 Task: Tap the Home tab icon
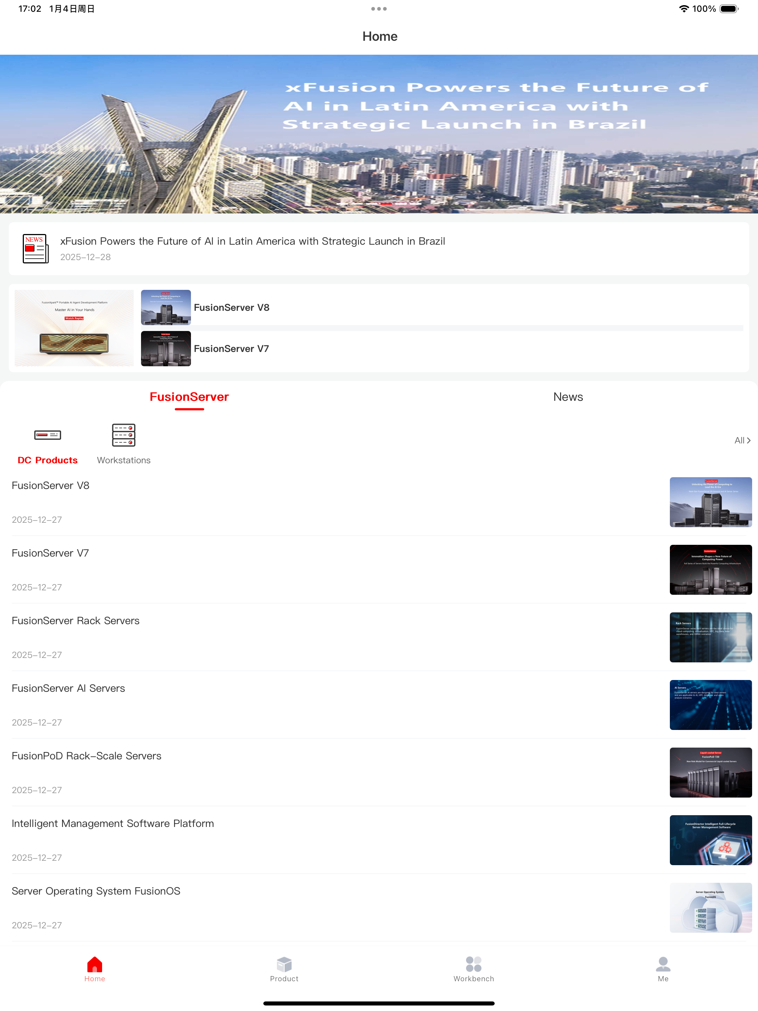click(95, 964)
